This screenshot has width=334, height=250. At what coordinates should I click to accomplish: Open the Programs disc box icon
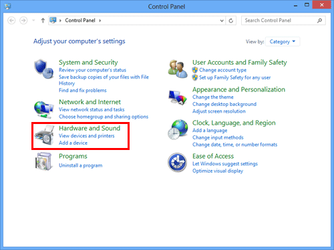coord(44,161)
